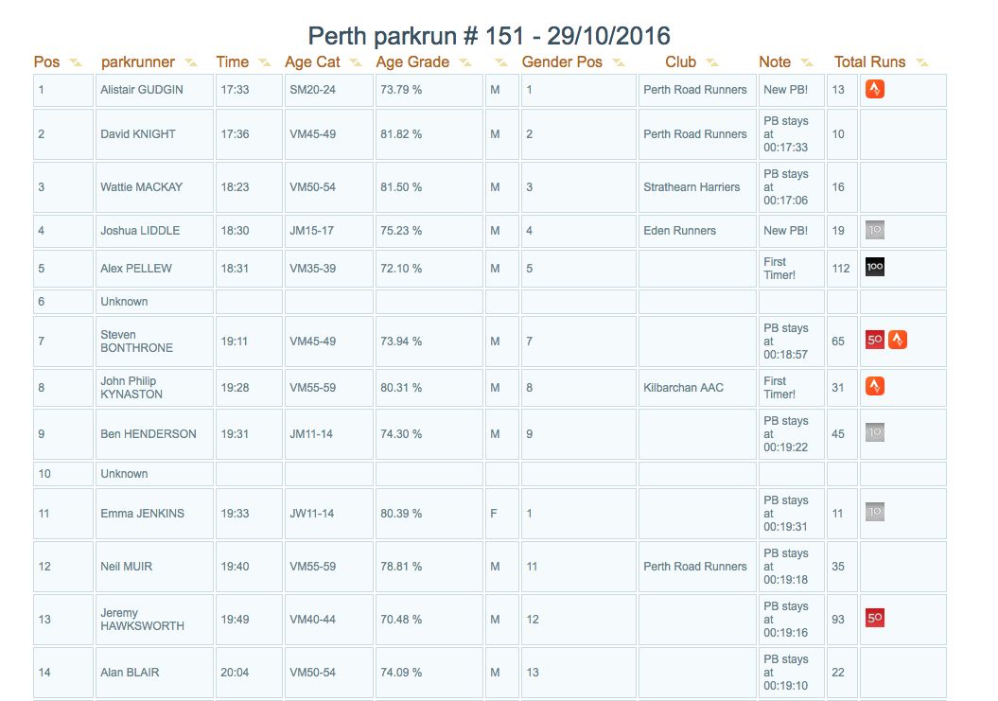Click the Time column header
This screenshot has width=998, height=701.
pyautogui.click(x=232, y=61)
